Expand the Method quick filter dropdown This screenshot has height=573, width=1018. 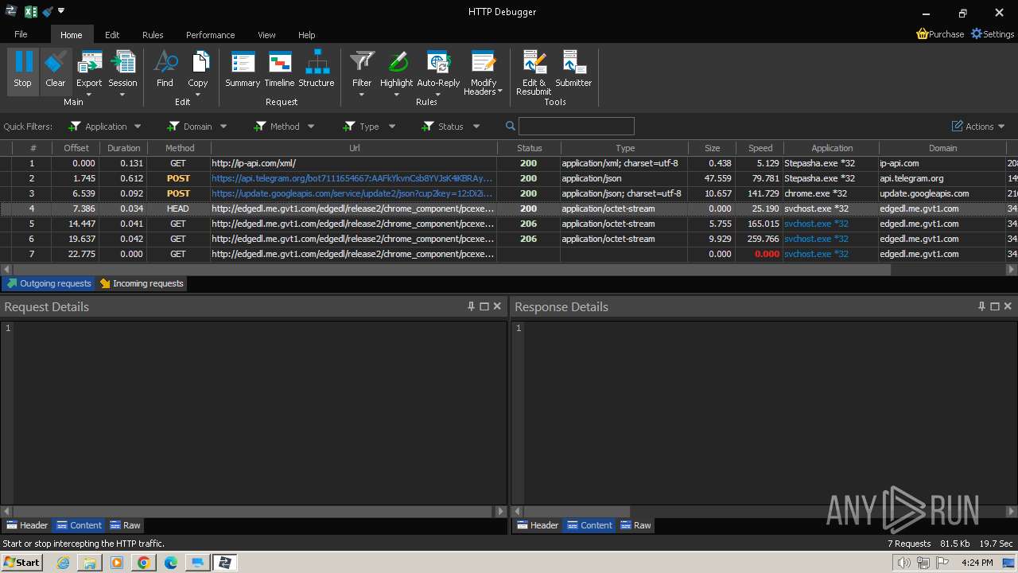(311, 127)
